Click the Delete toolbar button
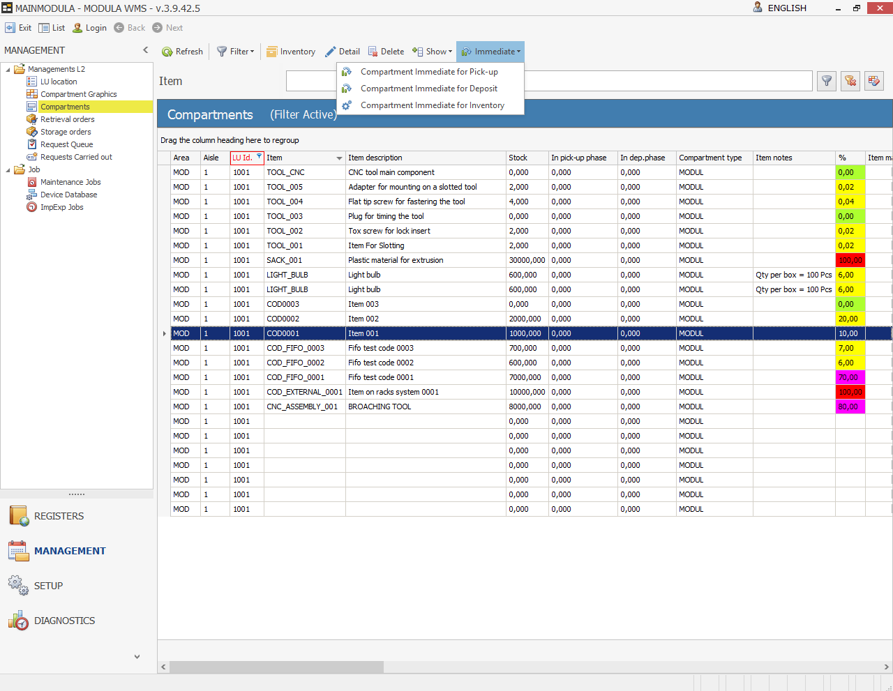This screenshot has width=893, height=691. 386,52
